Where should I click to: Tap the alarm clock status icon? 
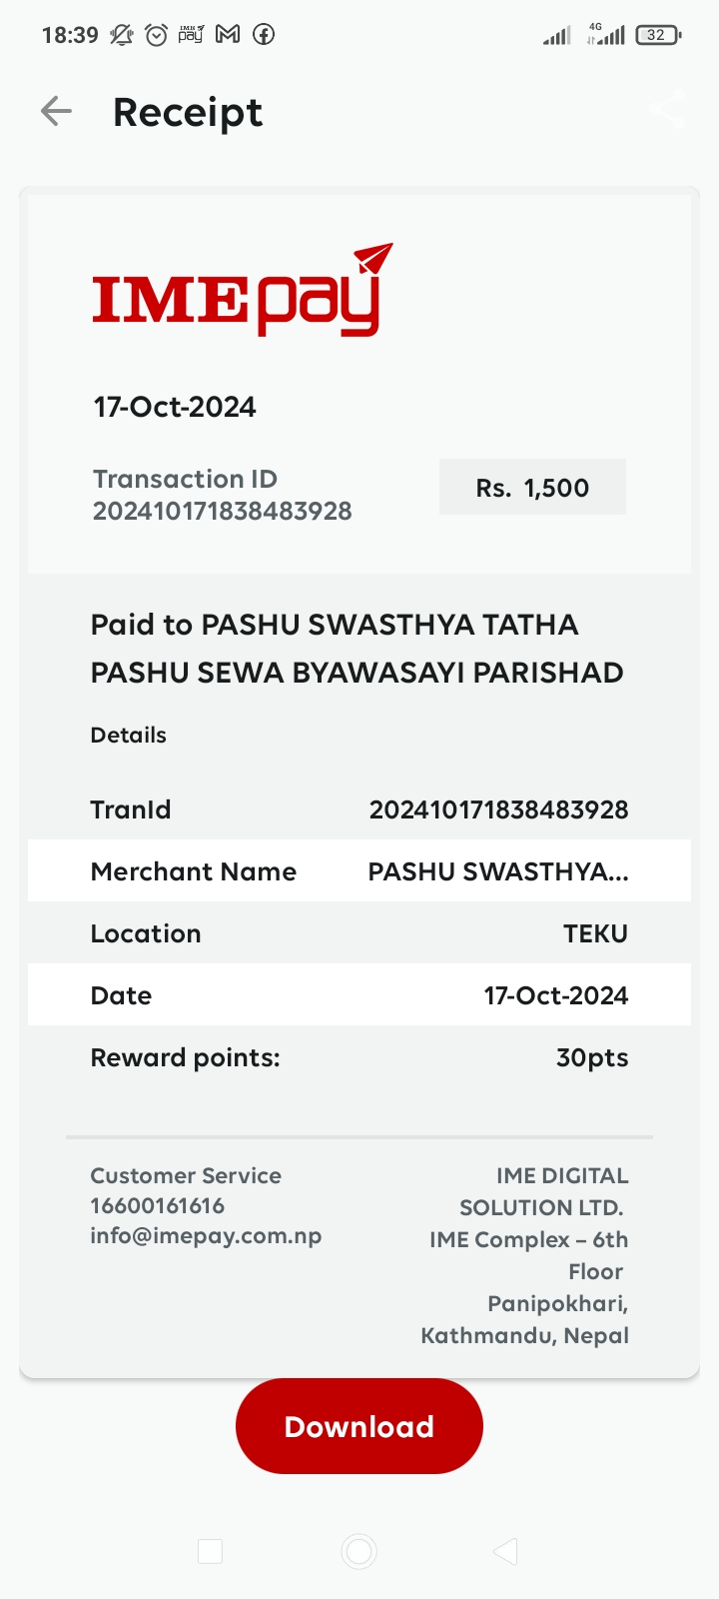point(156,34)
